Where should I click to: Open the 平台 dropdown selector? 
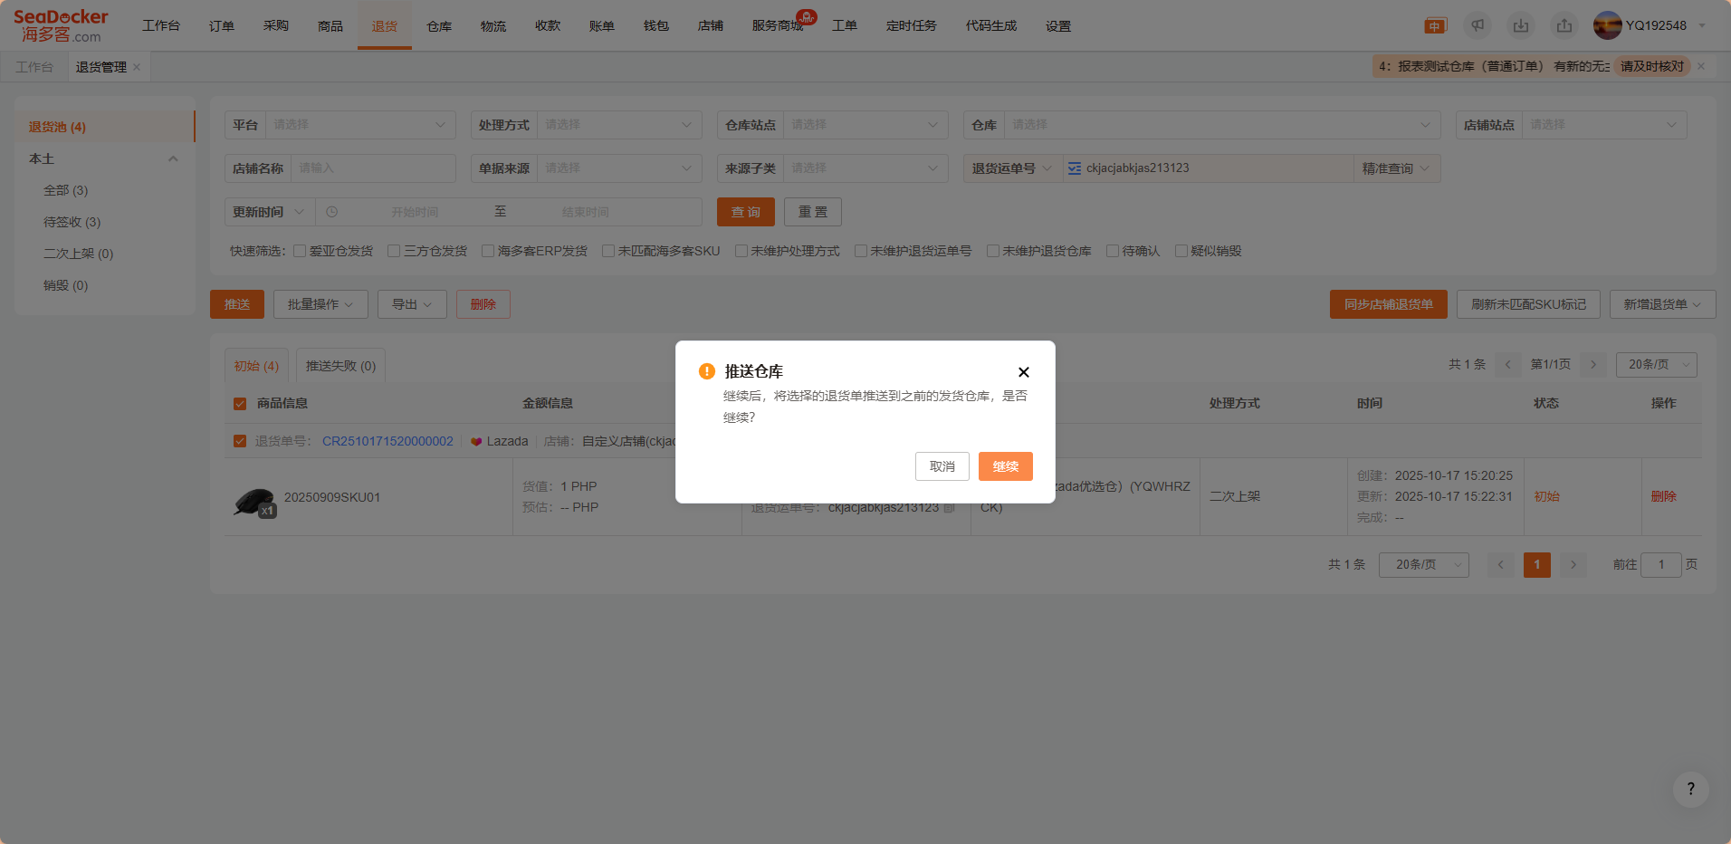pos(359,125)
